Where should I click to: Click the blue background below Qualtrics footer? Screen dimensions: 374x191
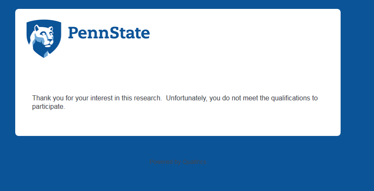178,180
